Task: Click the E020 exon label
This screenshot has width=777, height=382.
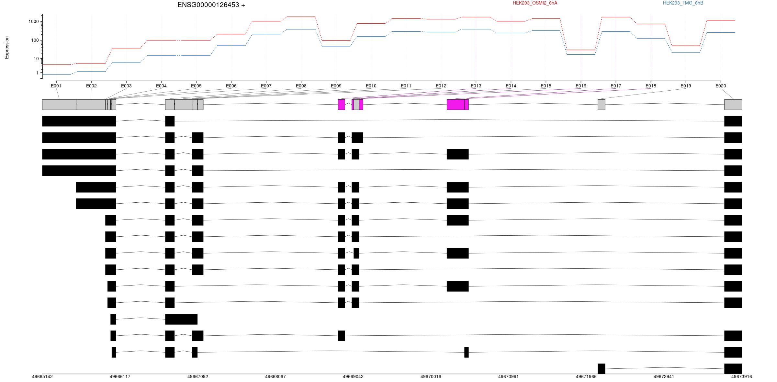Action: (721, 86)
